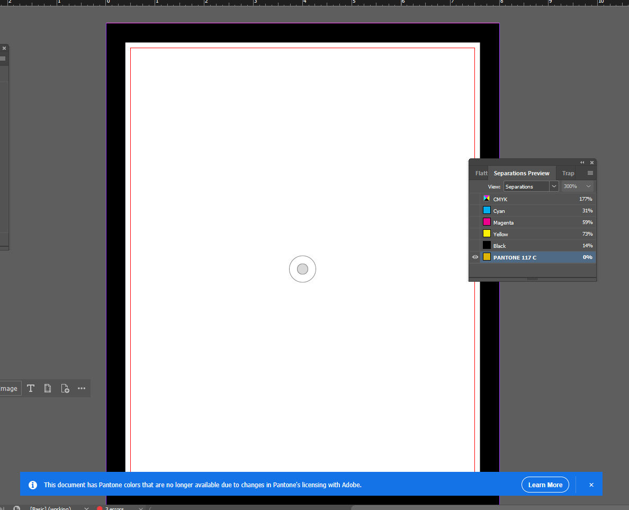The width and height of the screenshot is (629, 510).
Task: Toggle visibility box for CMYK separation
Action: [x=475, y=199]
